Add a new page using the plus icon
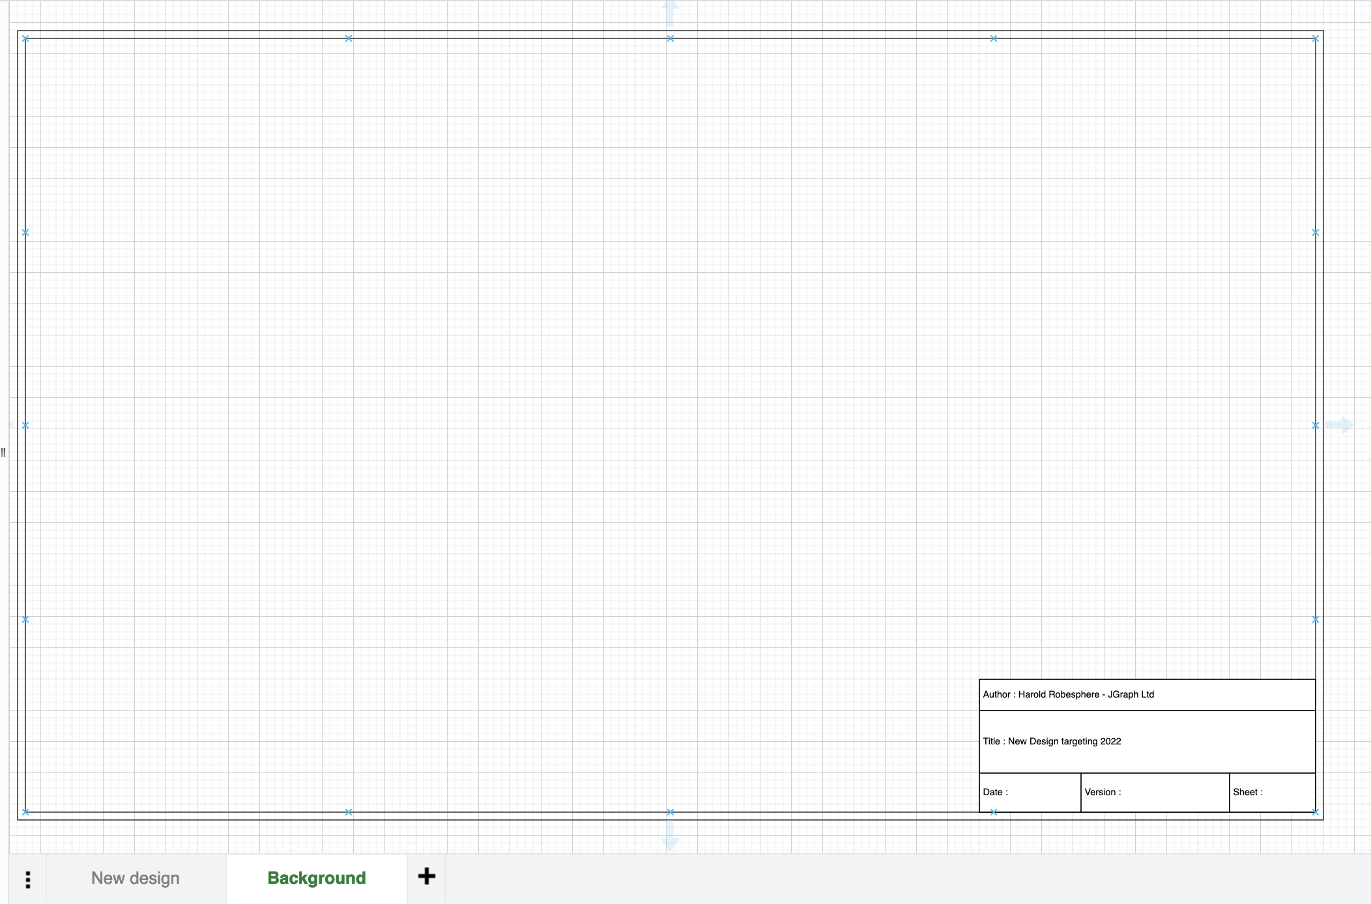Image resolution: width=1371 pixels, height=904 pixels. click(427, 877)
